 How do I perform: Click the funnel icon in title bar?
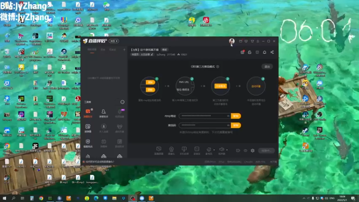coord(252,41)
